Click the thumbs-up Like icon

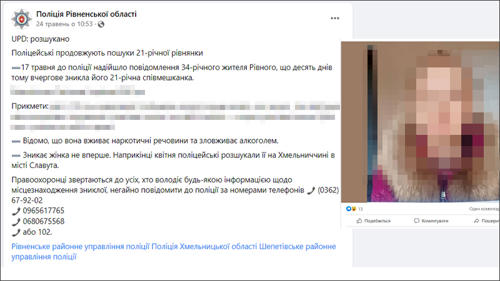pyautogui.click(x=359, y=221)
